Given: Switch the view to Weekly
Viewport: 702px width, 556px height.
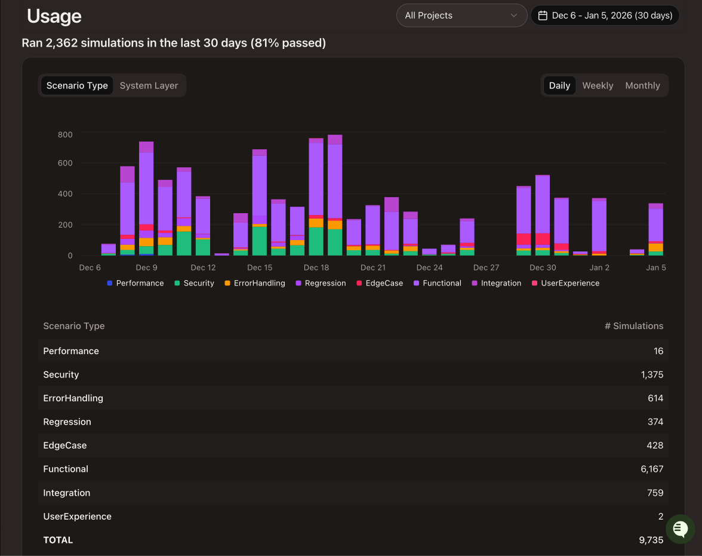Looking at the screenshot, I should 598,85.
